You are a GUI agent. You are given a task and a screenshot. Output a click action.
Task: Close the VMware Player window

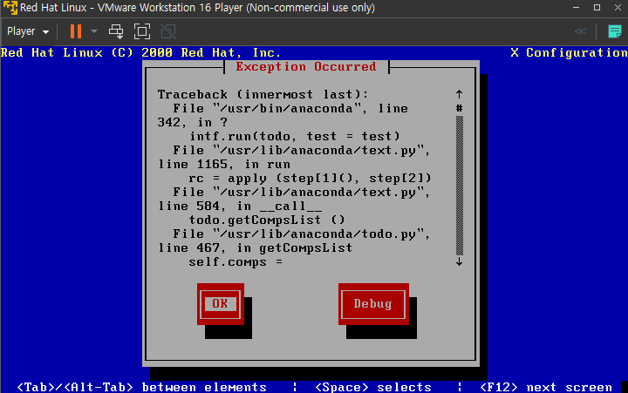coord(618,8)
